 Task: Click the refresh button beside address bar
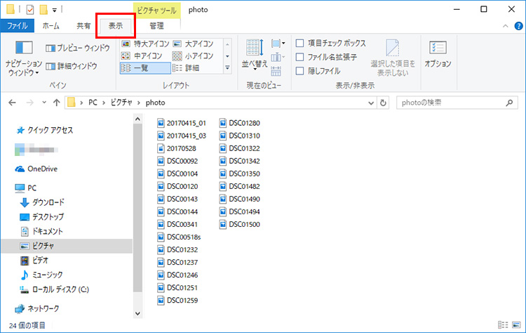(x=383, y=103)
